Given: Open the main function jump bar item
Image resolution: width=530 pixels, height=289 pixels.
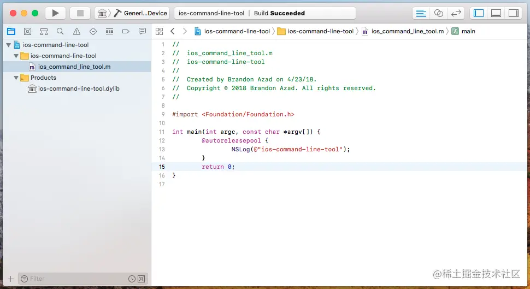Looking at the screenshot, I should pyautogui.click(x=463, y=31).
